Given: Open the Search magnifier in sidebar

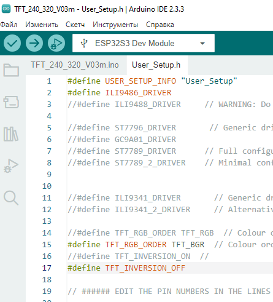Looking at the screenshot, I should (11, 198).
